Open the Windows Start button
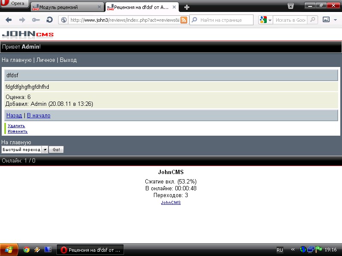The width and height of the screenshot is (342, 256). pos(9,250)
